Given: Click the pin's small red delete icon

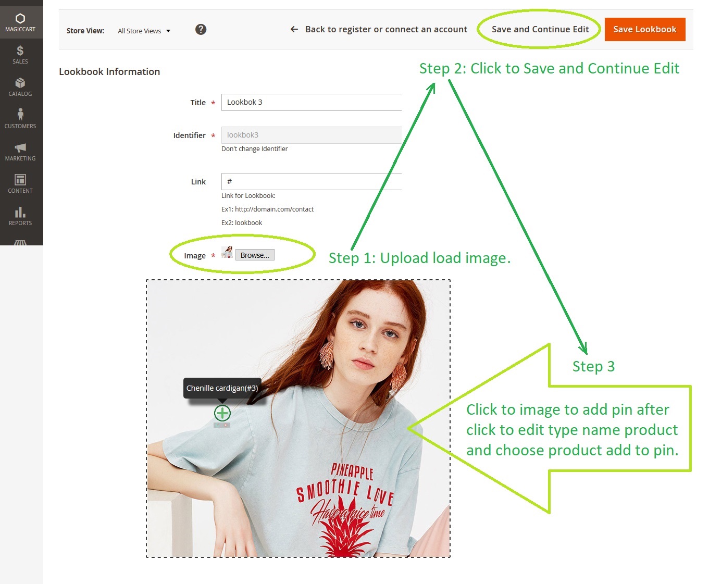Looking at the screenshot, I should [226, 425].
